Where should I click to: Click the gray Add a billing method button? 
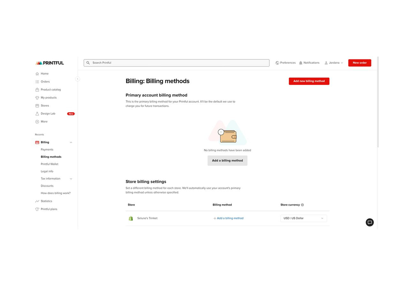228,161
